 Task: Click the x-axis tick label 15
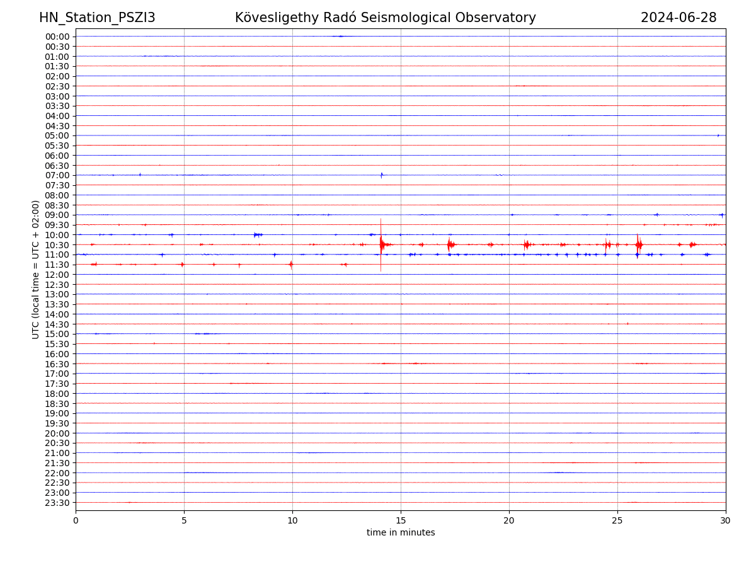401,520
